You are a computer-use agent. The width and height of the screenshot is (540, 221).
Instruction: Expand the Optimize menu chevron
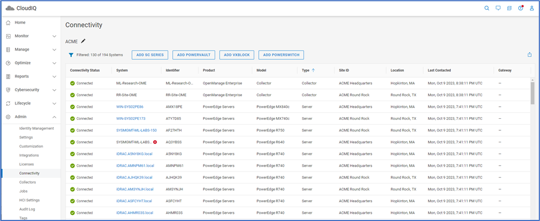(54, 63)
